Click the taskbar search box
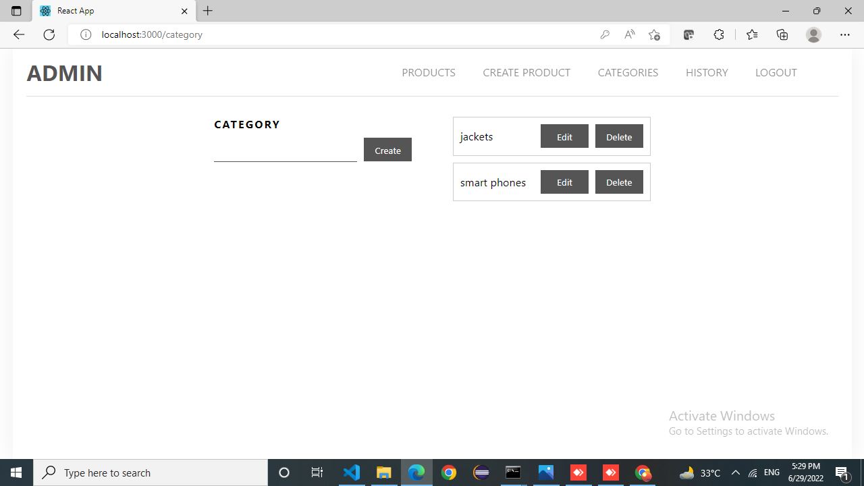This screenshot has height=486, width=864. (x=150, y=473)
